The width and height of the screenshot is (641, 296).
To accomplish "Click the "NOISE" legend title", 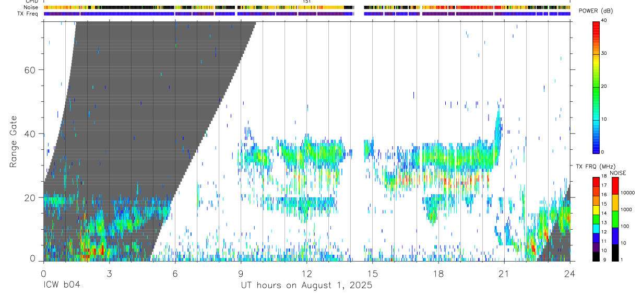I will click(617, 173).
